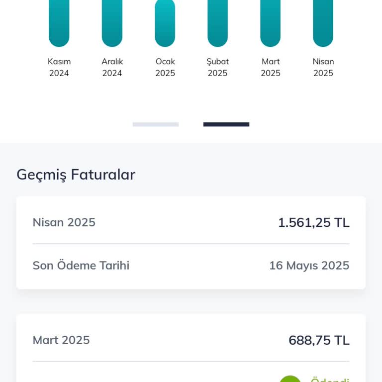
Task: Tap the Ocak 2025 chart bar
Action: point(165,23)
